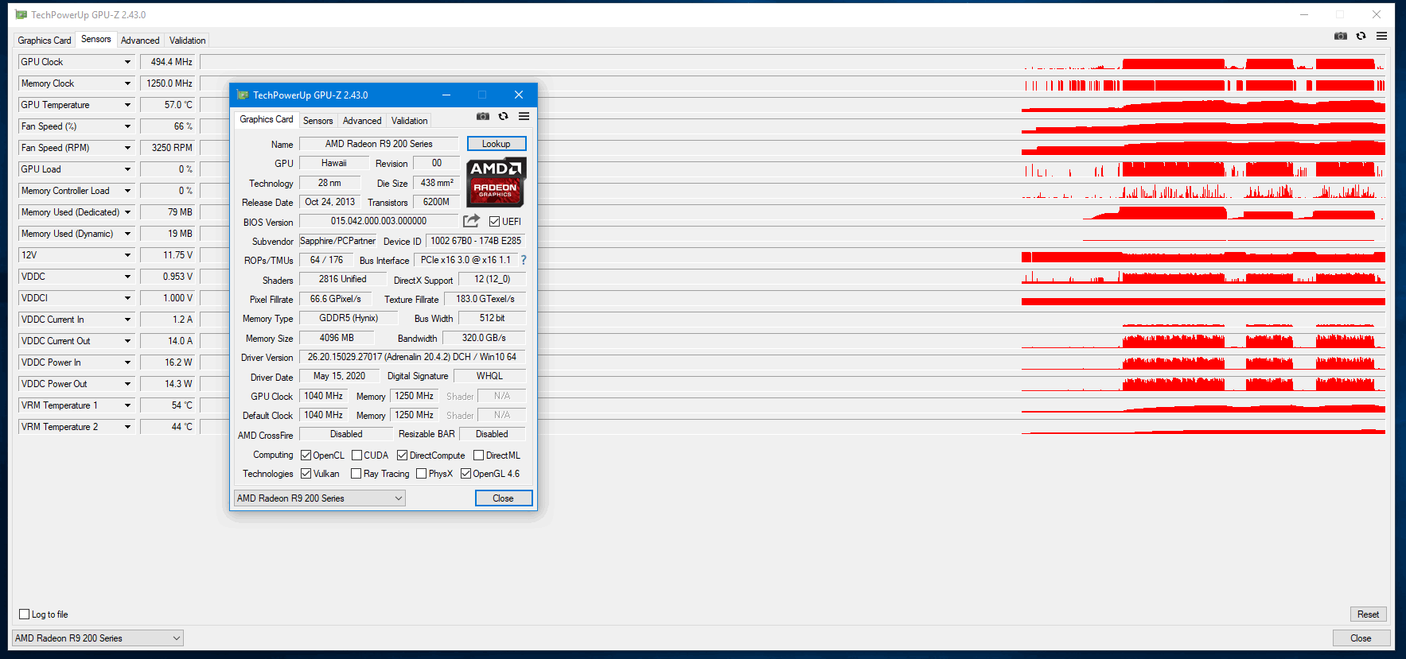Screen dimensions: 1406x659
Task: Open hamburger menu in Sensors window
Action: 1381,36
